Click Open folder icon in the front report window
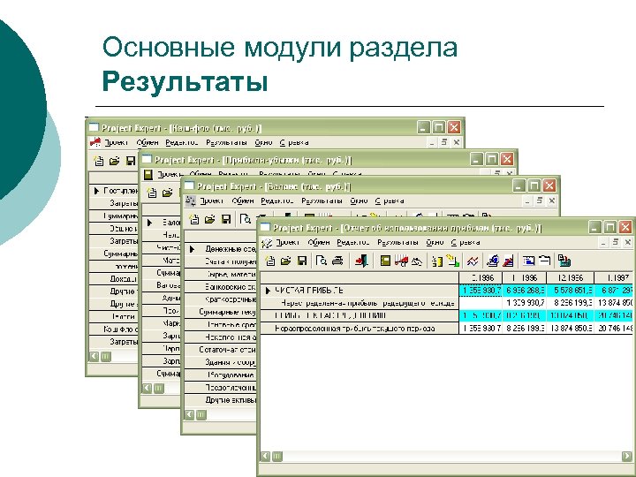Screen dimensions: 636x477 point(286,261)
